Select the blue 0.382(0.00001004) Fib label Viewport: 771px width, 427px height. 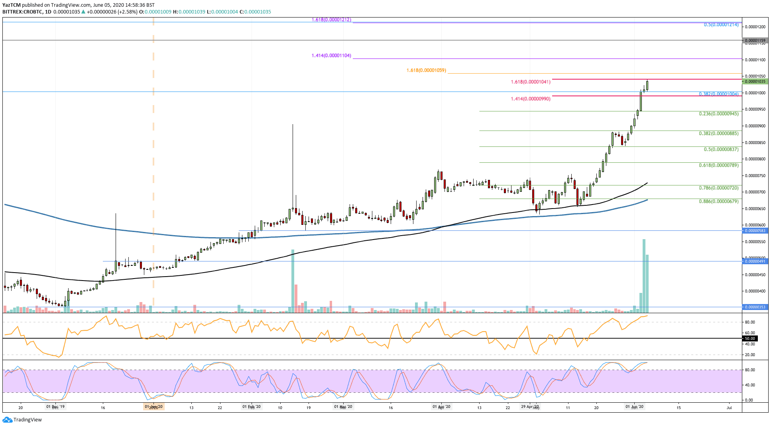(x=719, y=94)
